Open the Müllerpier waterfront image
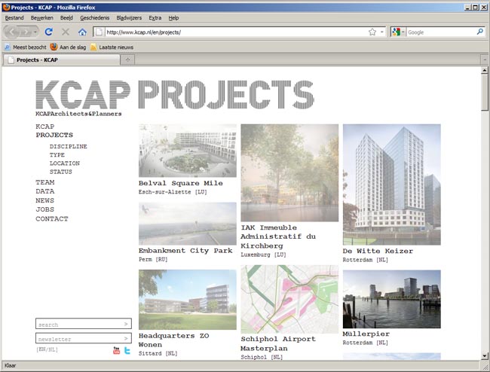Screen dimensions: 490x372 [391, 299]
